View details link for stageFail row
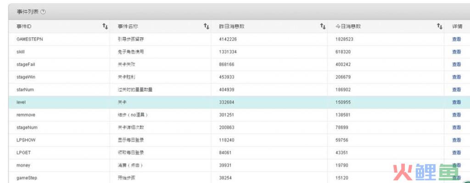 pyautogui.click(x=457, y=64)
